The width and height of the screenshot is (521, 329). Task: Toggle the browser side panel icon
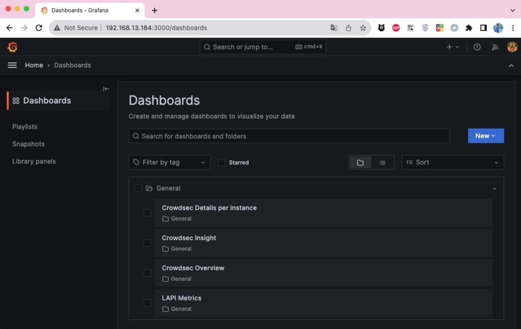pyautogui.click(x=483, y=28)
